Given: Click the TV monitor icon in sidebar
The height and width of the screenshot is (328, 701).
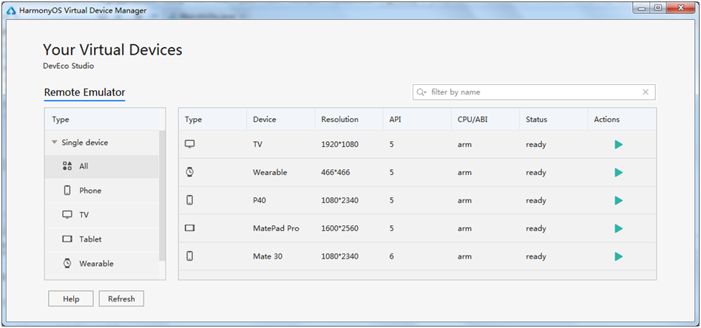Looking at the screenshot, I should point(67,214).
